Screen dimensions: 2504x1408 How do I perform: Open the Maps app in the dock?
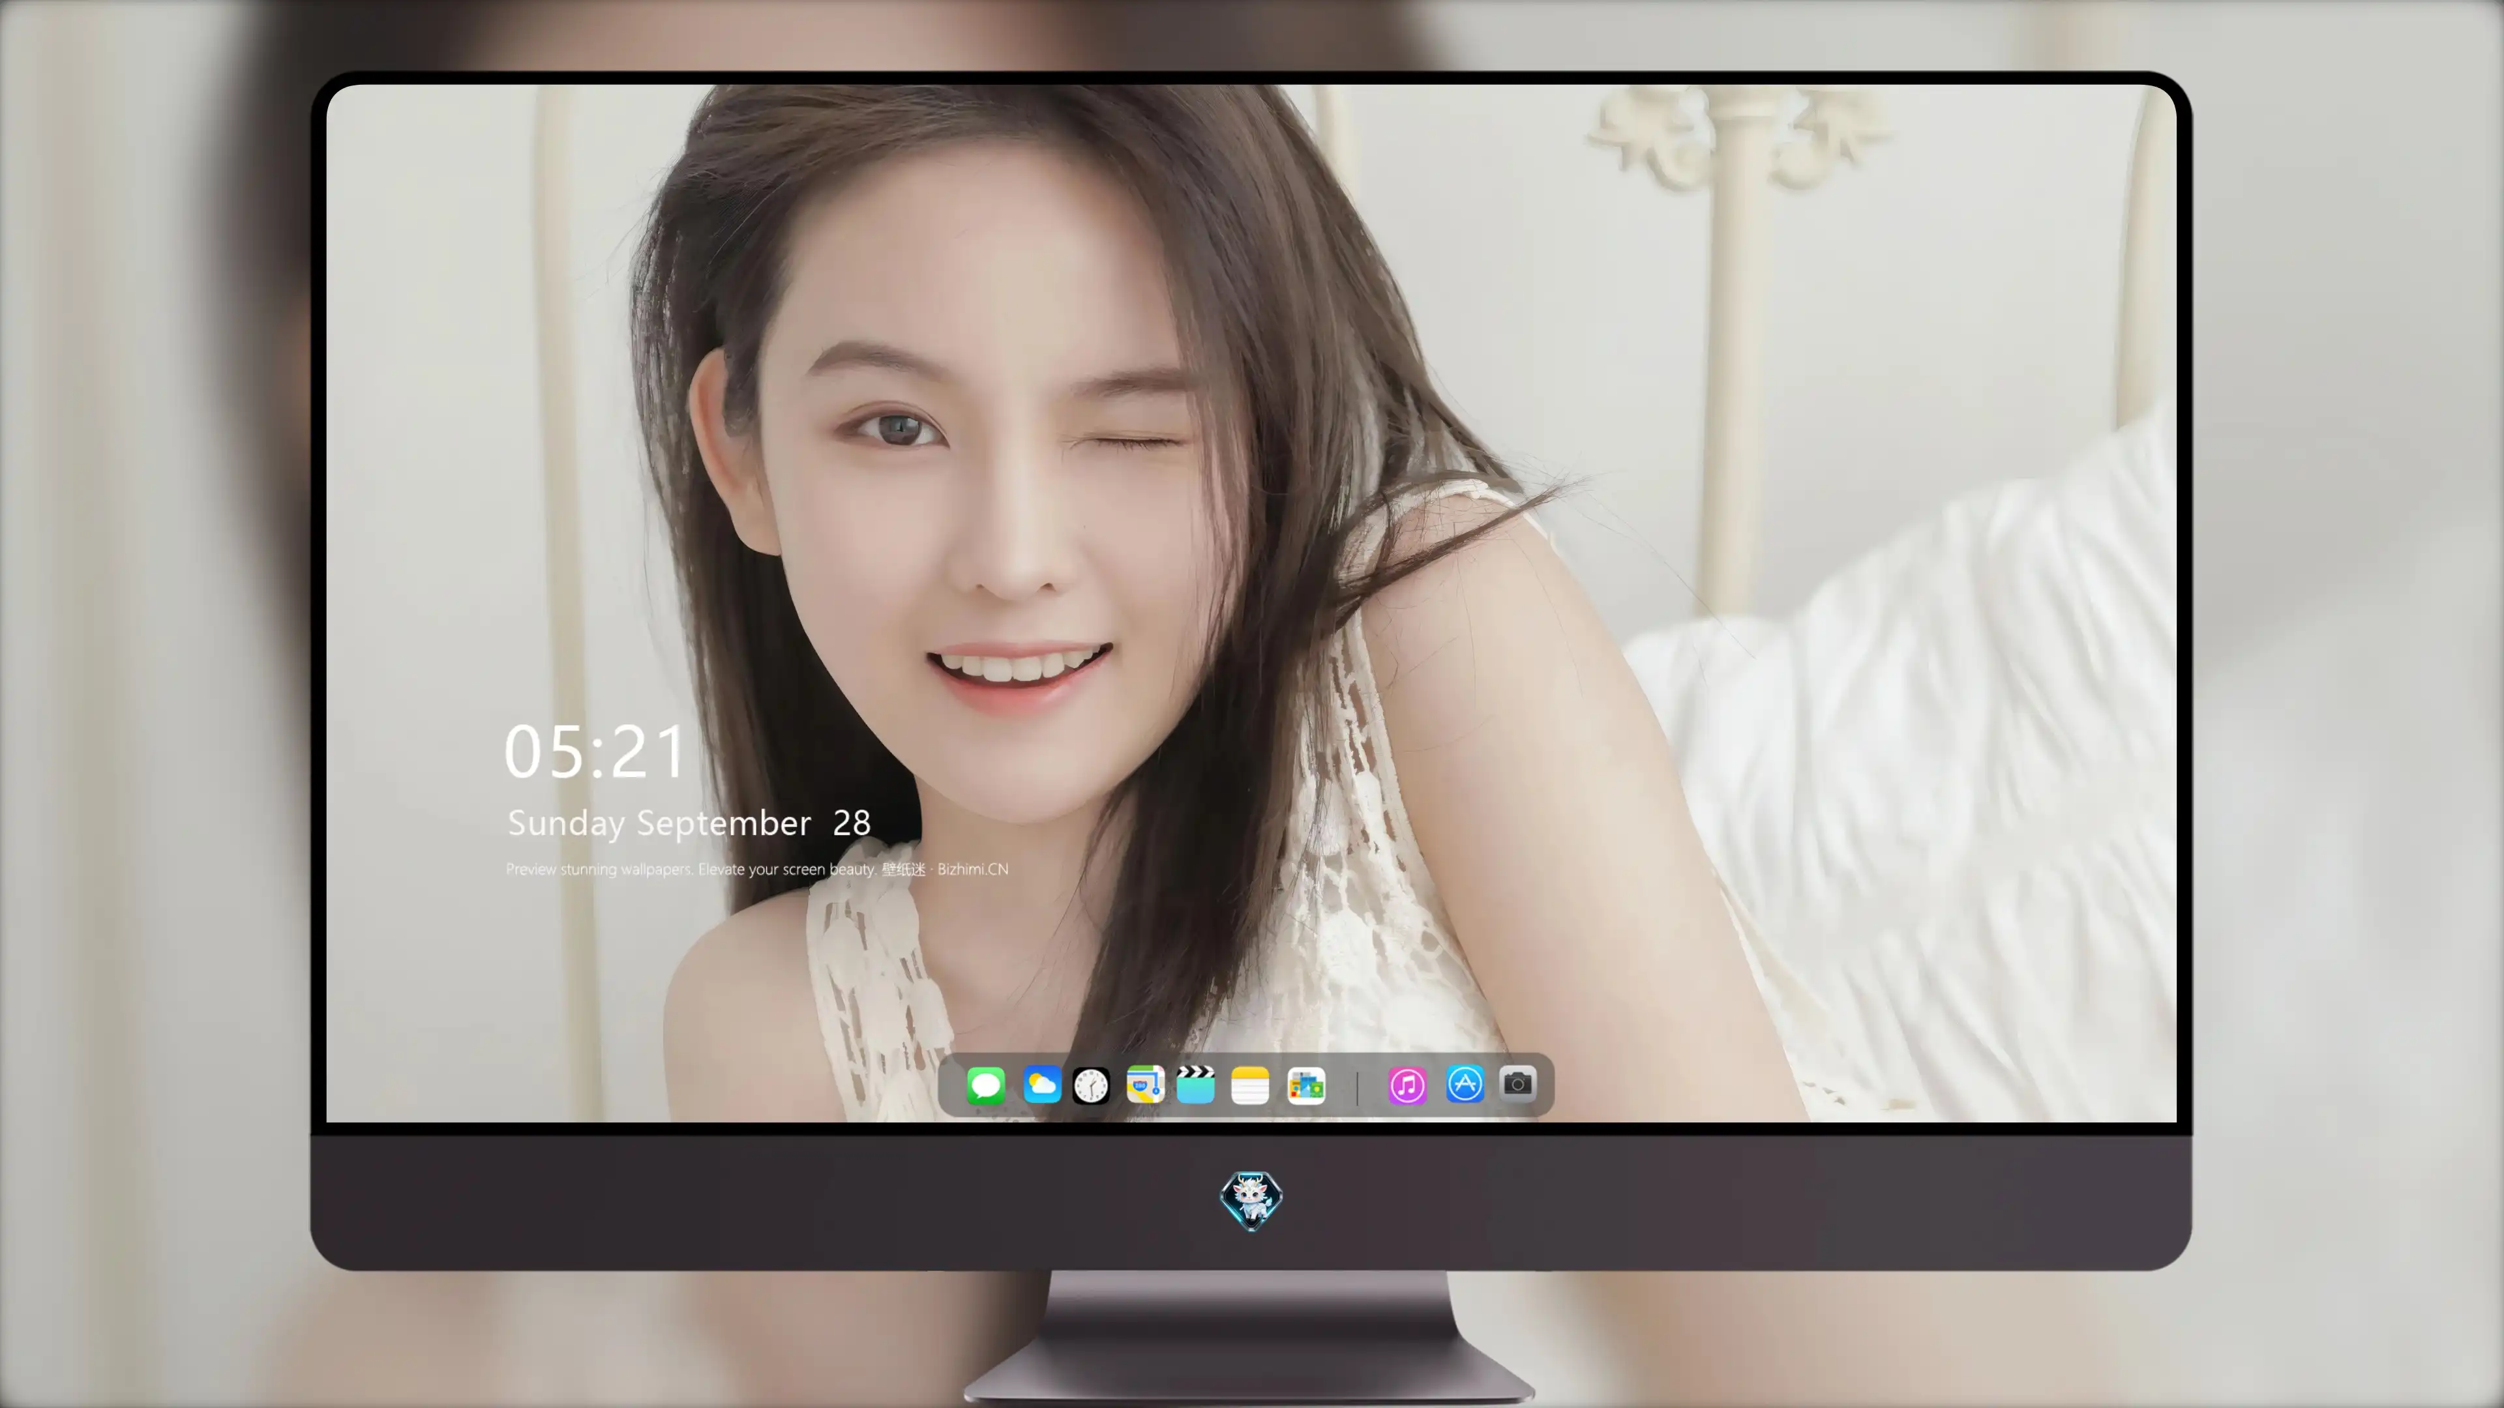click(x=1145, y=1085)
